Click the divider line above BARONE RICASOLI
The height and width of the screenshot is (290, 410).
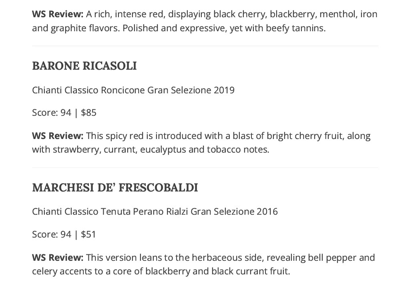[x=205, y=46]
